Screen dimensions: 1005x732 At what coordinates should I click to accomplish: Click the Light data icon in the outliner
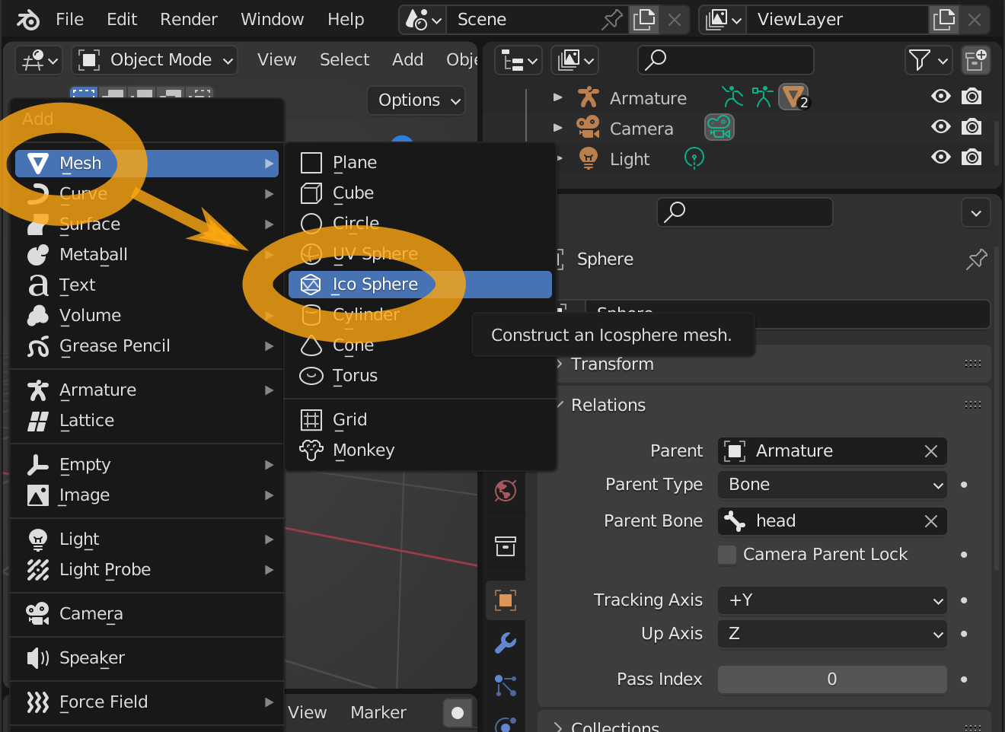pyautogui.click(x=694, y=158)
